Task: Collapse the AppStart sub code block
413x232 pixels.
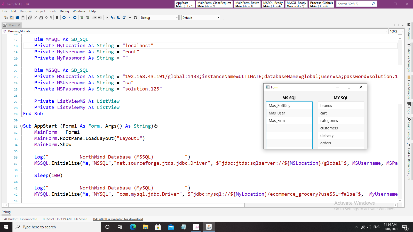Action: click(x=21, y=126)
